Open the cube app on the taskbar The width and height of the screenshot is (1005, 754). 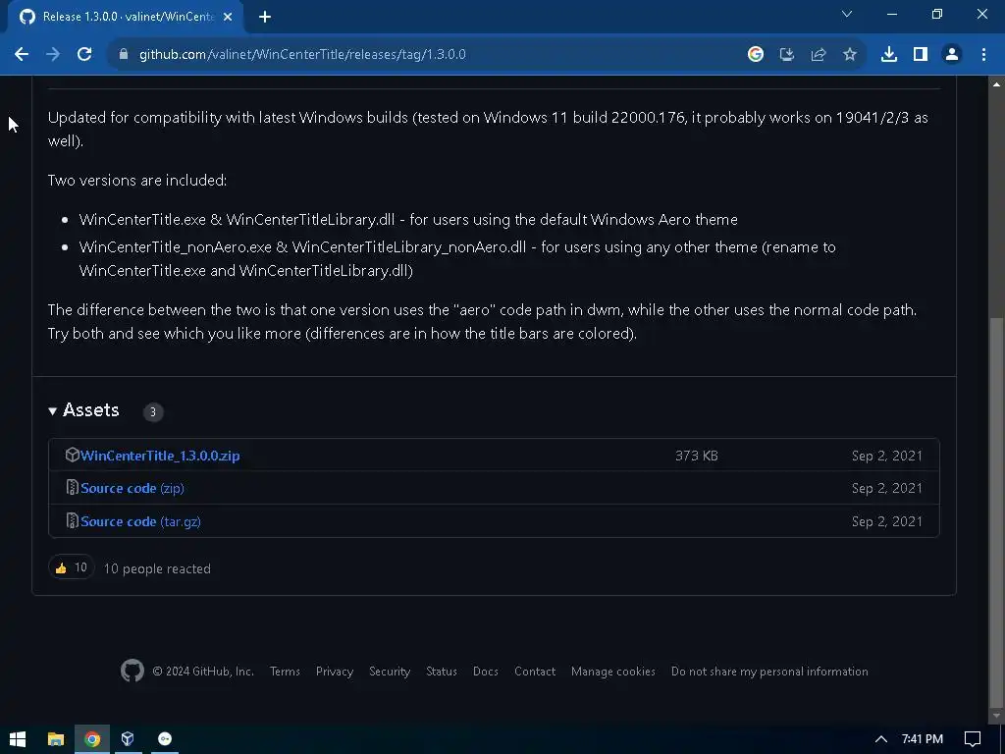tap(128, 739)
